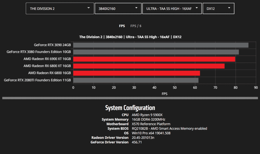This screenshot has width=260, height=154.
Task: Click the System Configuration heading
Action: [x=130, y=108]
